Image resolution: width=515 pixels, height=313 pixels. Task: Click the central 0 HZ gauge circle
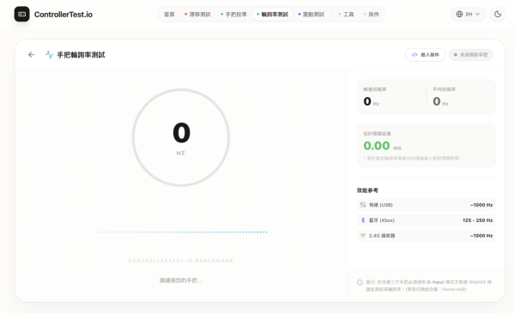pos(181,137)
